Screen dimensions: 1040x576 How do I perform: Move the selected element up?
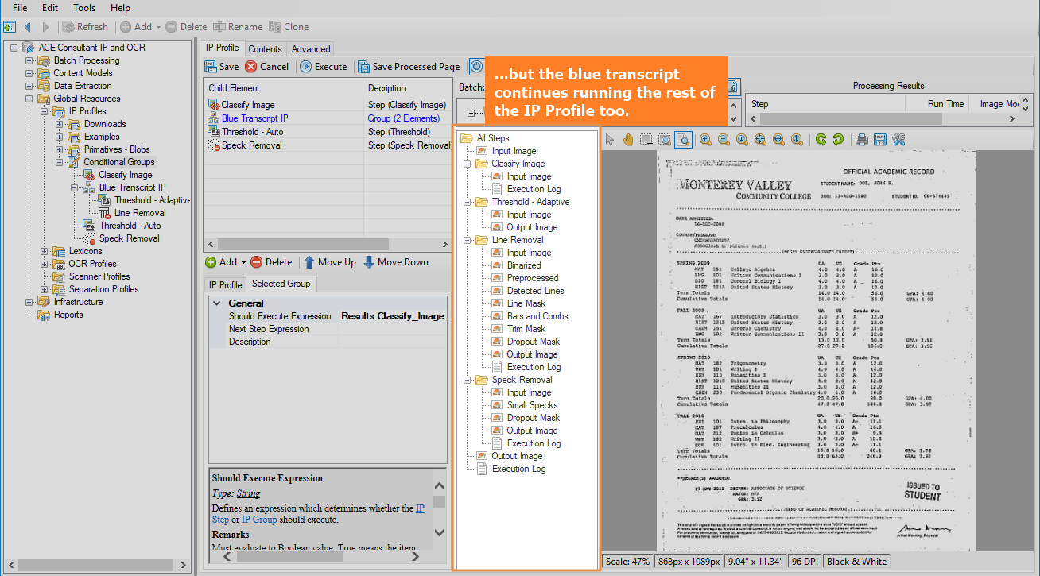pos(328,262)
